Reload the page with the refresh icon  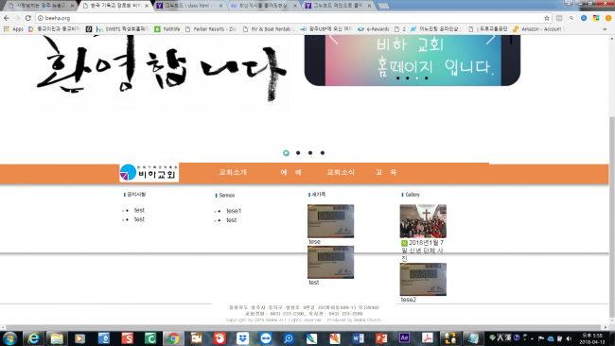pyautogui.click(x=27, y=18)
